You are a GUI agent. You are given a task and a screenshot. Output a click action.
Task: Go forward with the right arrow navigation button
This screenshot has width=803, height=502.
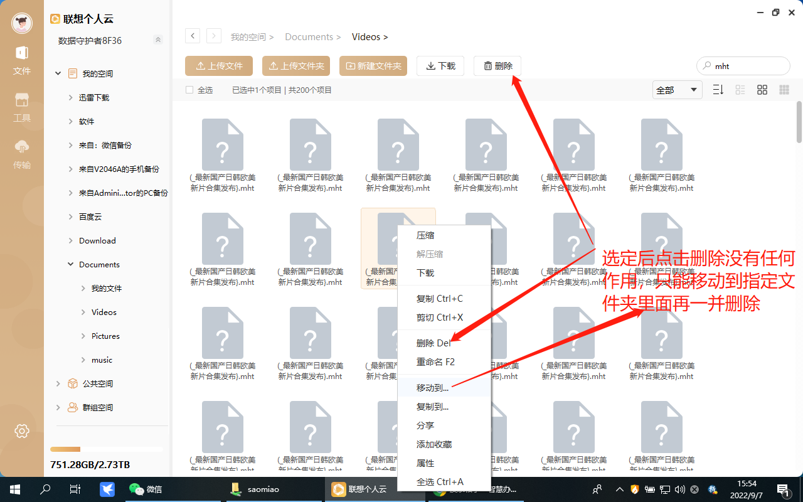click(214, 36)
